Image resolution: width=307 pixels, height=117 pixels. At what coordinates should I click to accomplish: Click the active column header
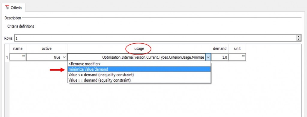pyautogui.click(x=46, y=49)
